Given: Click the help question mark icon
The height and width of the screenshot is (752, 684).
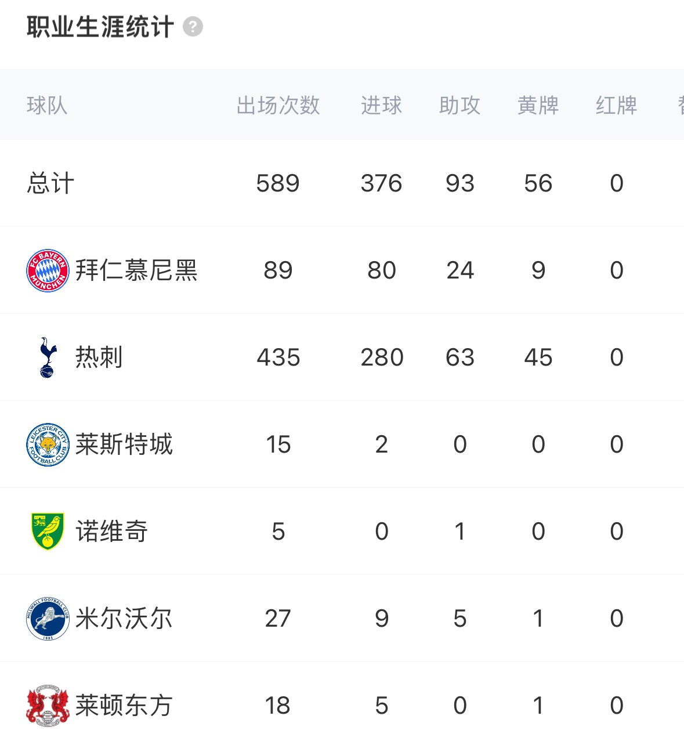Looking at the screenshot, I should click(x=193, y=27).
